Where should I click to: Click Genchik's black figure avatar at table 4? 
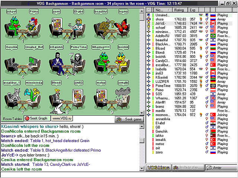(x=14, y=63)
